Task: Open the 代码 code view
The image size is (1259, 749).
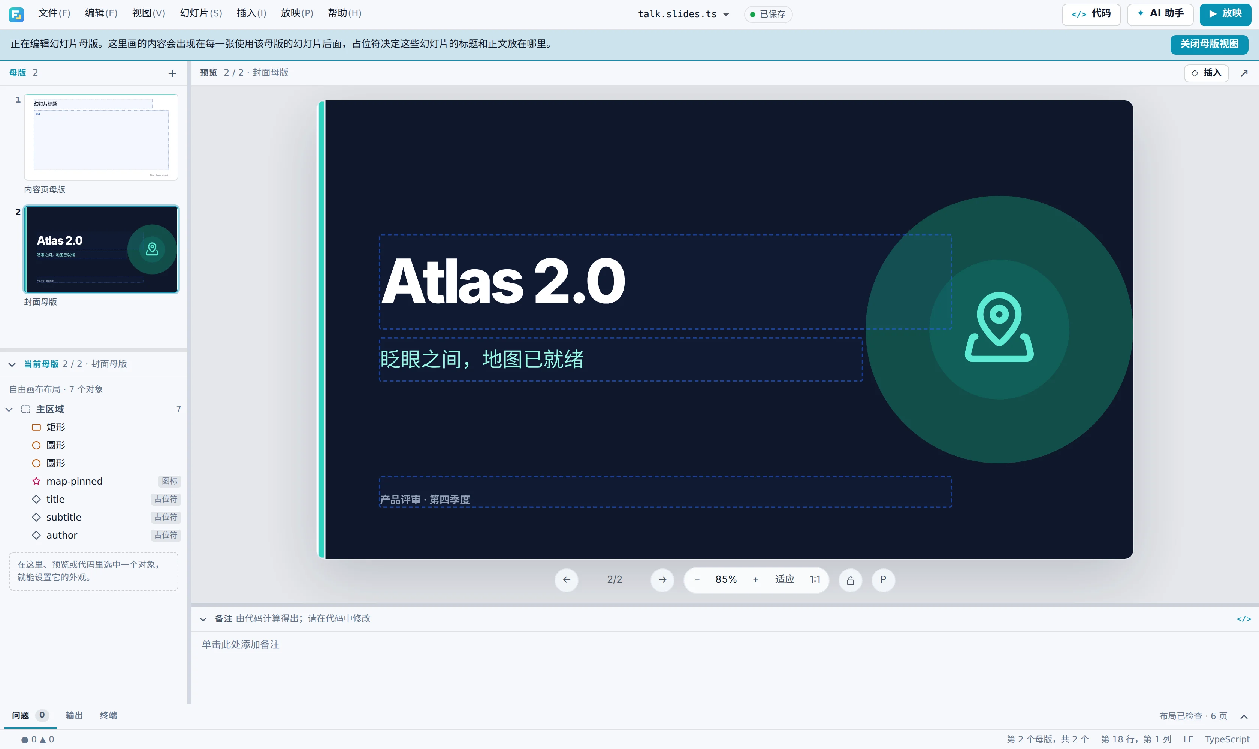Action: pos(1092,14)
